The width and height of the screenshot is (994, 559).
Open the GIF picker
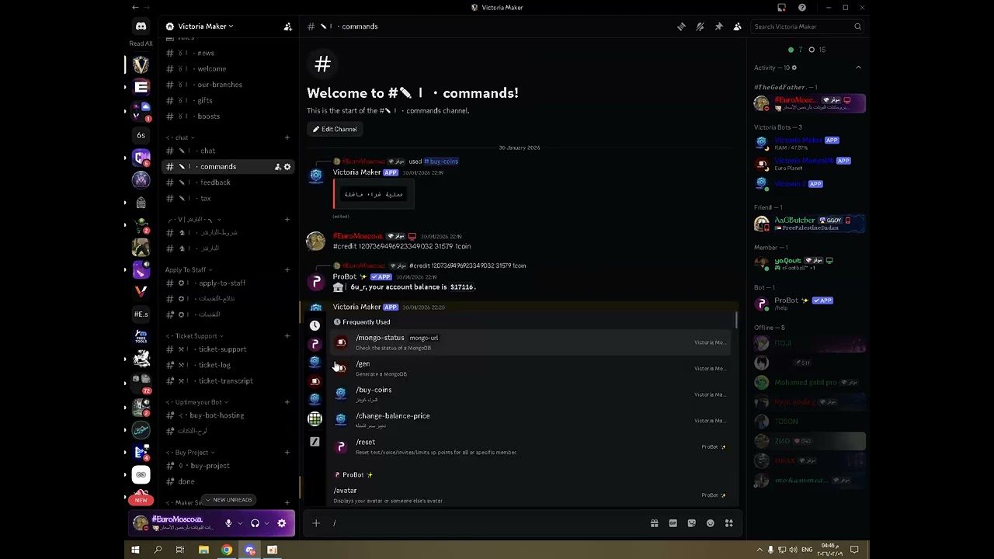coord(673,523)
